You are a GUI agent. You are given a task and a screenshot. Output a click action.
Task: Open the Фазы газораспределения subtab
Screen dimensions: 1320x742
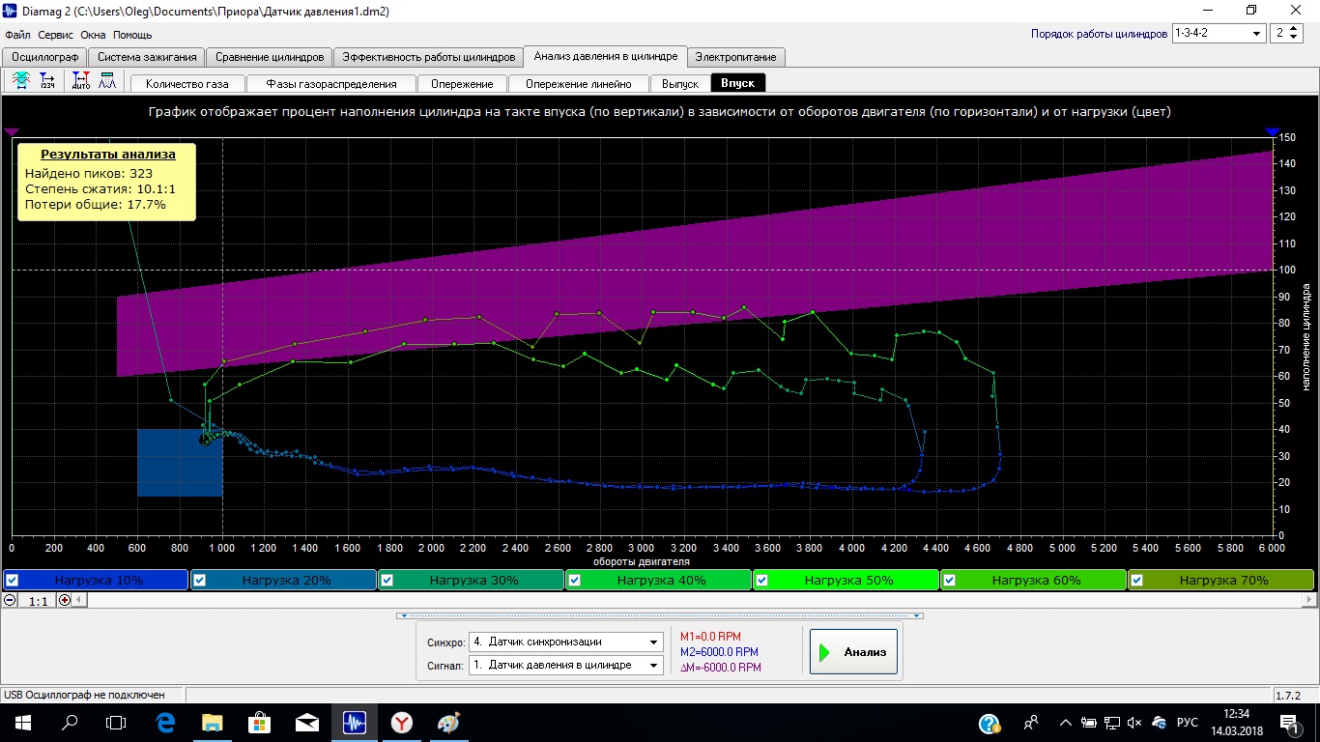[332, 84]
